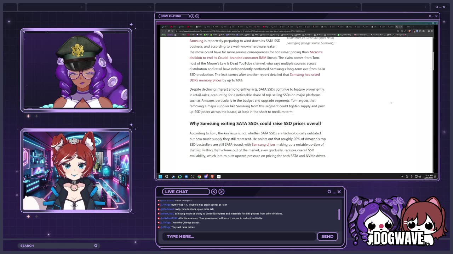Click image caption 'packaging (Image source: Samsung)'
453x254 pixels.
tap(310, 43)
